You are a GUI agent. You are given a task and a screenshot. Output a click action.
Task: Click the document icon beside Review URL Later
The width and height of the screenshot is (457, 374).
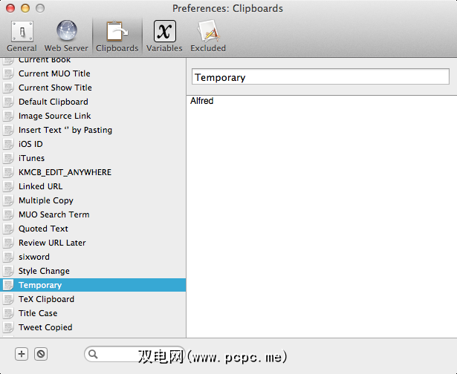coord(8,243)
